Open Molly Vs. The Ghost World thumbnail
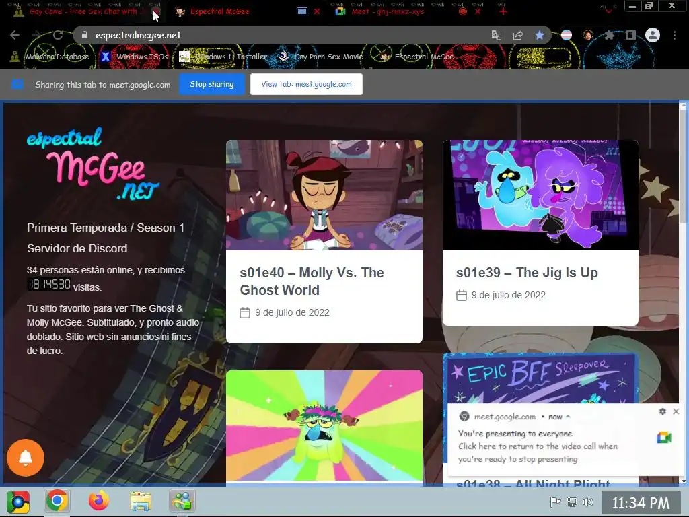689x517 pixels. [x=324, y=195]
